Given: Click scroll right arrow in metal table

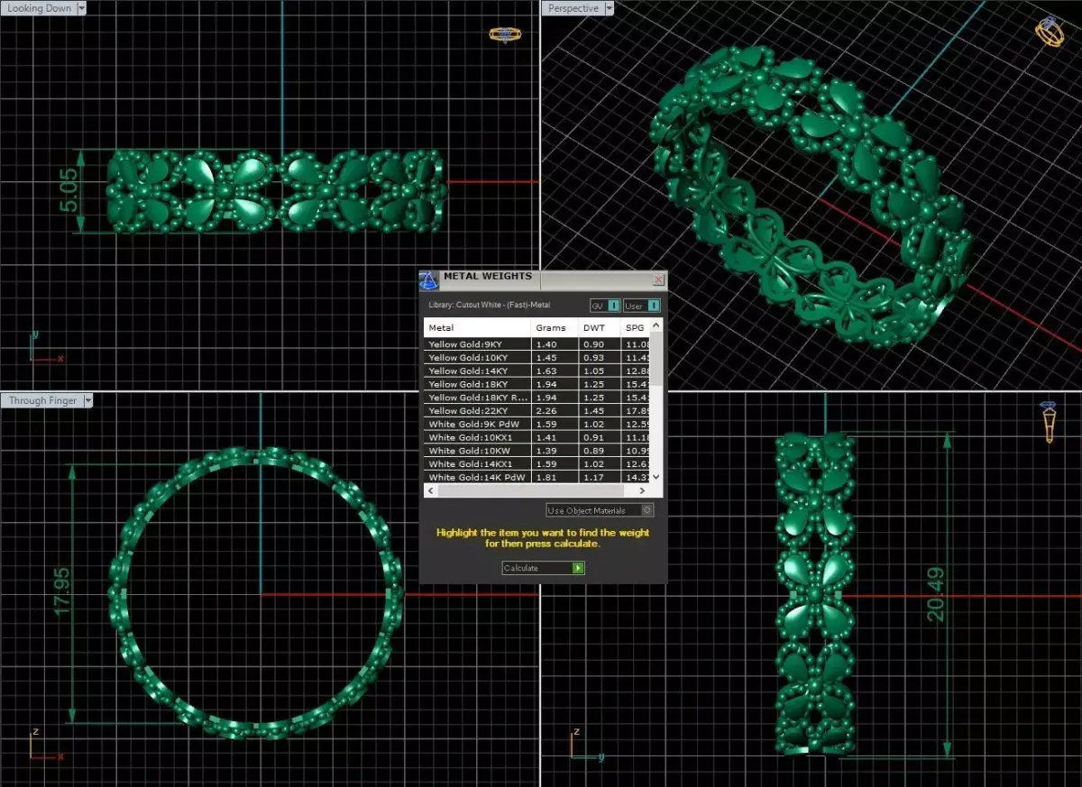Looking at the screenshot, I should (642, 490).
